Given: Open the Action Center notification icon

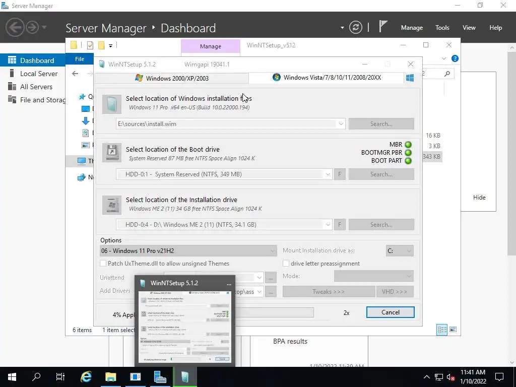Looking at the screenshot, I should click(x=499, y=377).
